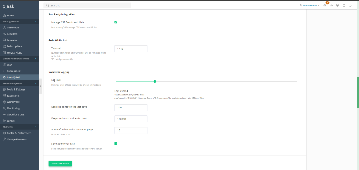Uncheck Manage CSF Events and Lists
Viewport: 359px width, 170px height.
pyautogui.click(x=116, y=22)
